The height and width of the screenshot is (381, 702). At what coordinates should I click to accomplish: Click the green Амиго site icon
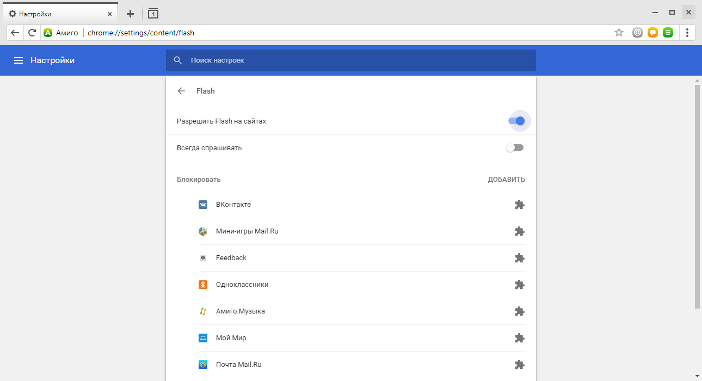[x=48, y=33]
